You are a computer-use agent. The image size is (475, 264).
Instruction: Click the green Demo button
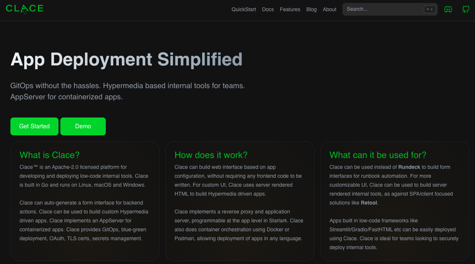point(83,126)
